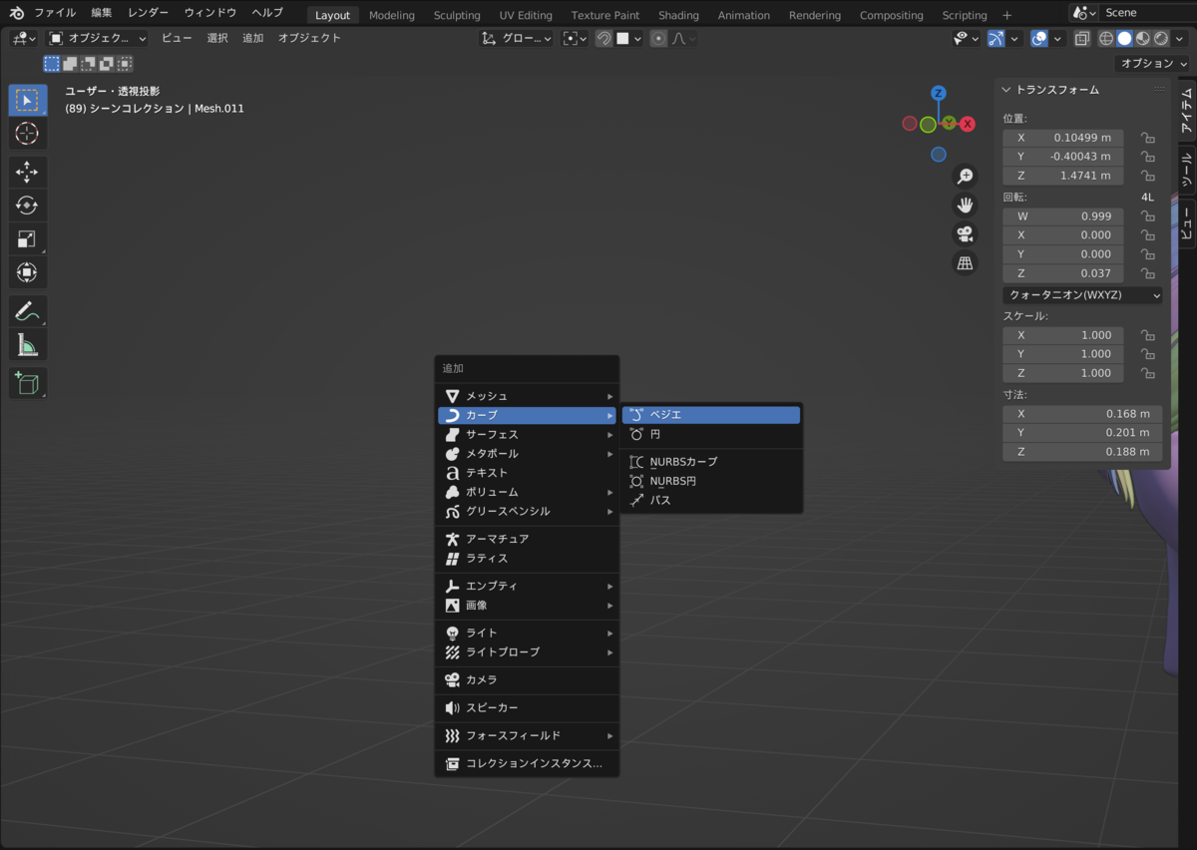Choose カメラ from the Add menu
The image size is (1197, 850).
pos(528,679)
